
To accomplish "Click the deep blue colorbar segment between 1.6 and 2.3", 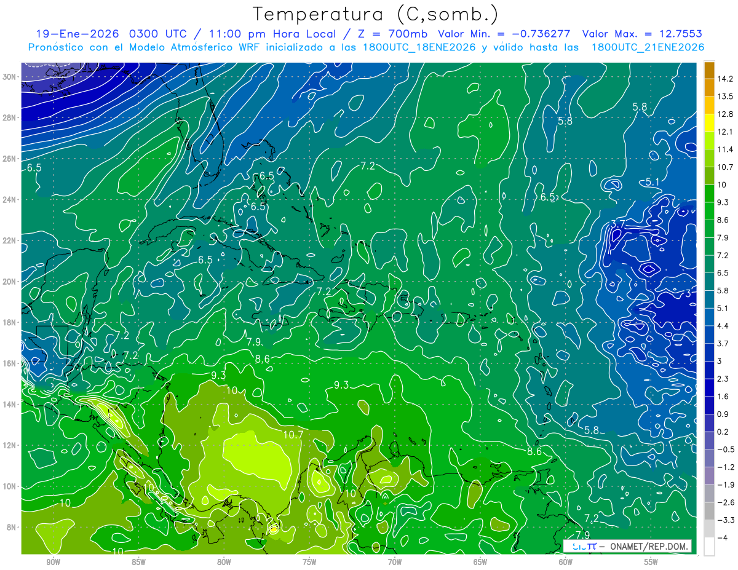I will [x=709, y=387].
